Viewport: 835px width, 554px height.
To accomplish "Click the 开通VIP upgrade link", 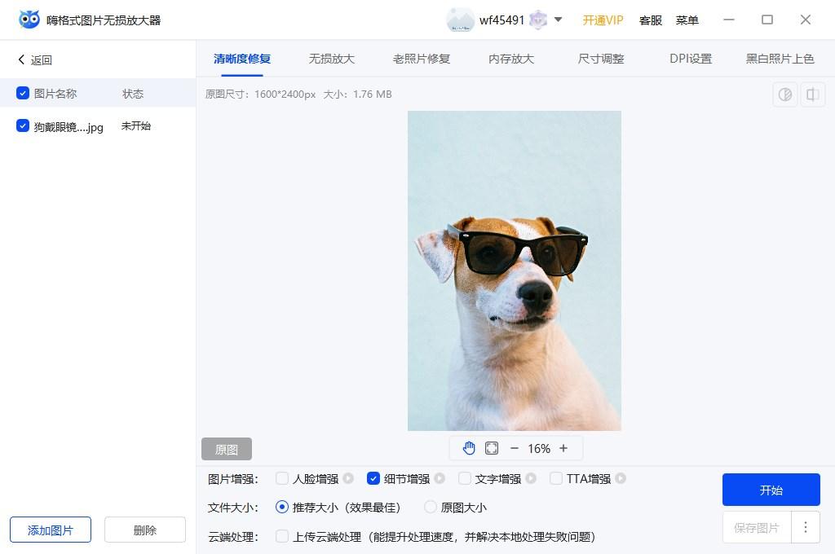I will [603, 20].
